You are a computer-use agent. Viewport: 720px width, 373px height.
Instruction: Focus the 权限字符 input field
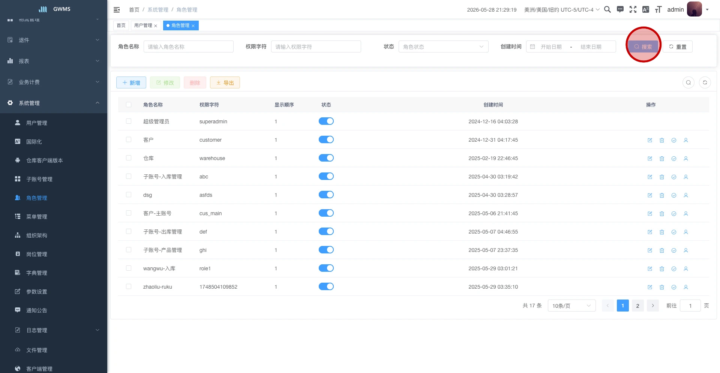pos(316,46)
